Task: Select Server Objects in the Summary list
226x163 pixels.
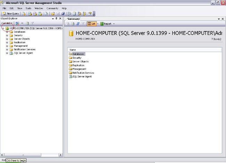Action: pyautogui.click(x=80, y=61)
